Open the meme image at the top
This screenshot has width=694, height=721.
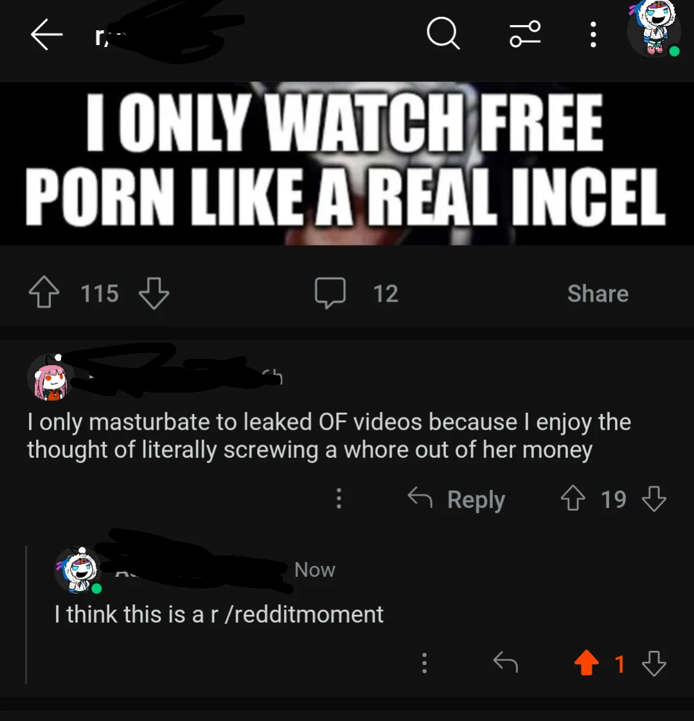[347, 163]
